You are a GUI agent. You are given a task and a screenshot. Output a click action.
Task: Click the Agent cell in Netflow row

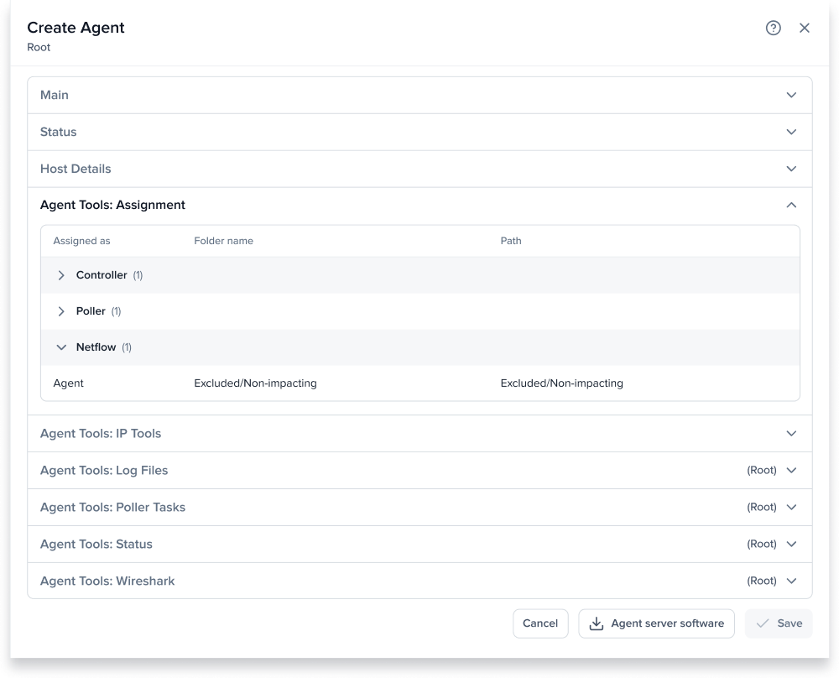69,383
